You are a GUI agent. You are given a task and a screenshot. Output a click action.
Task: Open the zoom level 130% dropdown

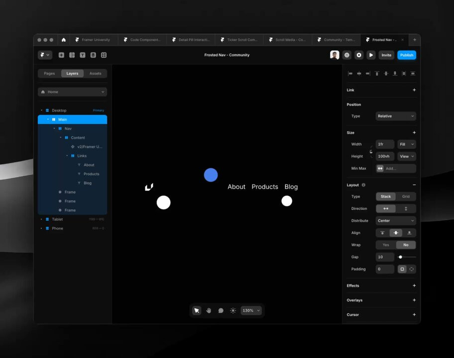point(251,310)
